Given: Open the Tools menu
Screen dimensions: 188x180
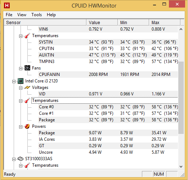Looking at the screenshot, I should [x=36, y=15].
